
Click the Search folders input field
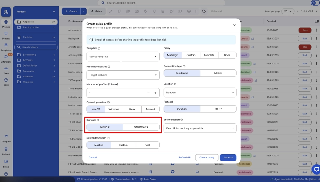pyautogui.click(x=36, y=47)
